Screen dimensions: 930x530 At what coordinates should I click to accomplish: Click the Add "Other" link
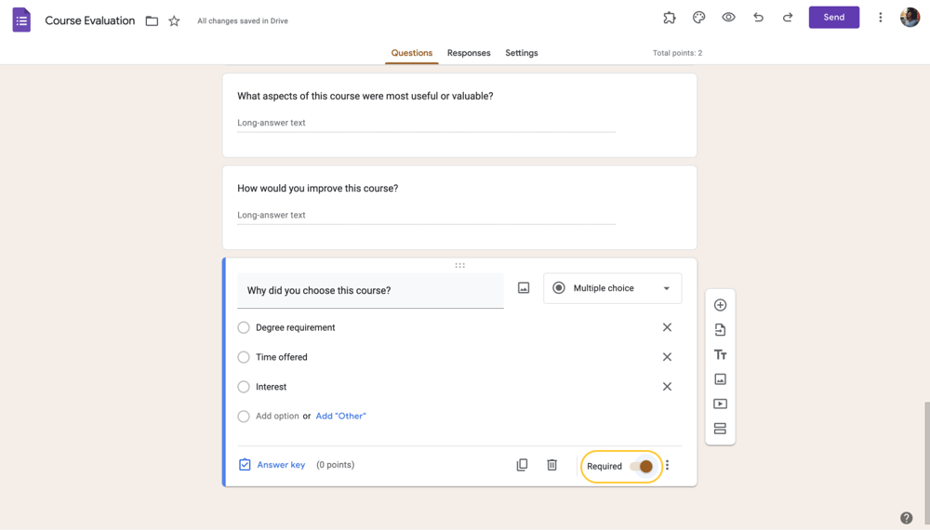pyautogui.click(x=340, y=417)
